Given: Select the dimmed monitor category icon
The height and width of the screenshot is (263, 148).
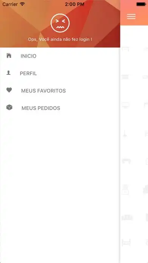Looking at the screenshot, I should coord(125,105).
